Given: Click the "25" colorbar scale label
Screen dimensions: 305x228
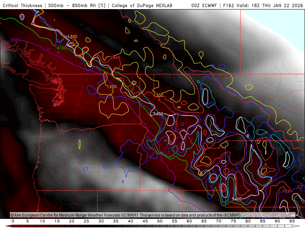Looking at the screenshot, I should click(x=87, y=221).
